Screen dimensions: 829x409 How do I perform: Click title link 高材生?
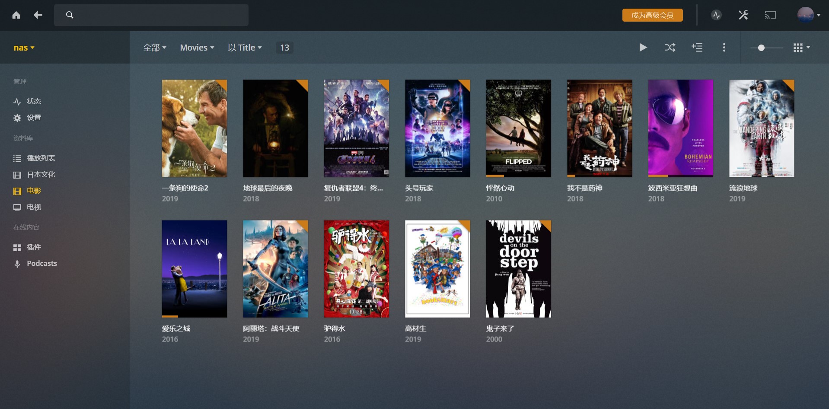tap(415, 329)
